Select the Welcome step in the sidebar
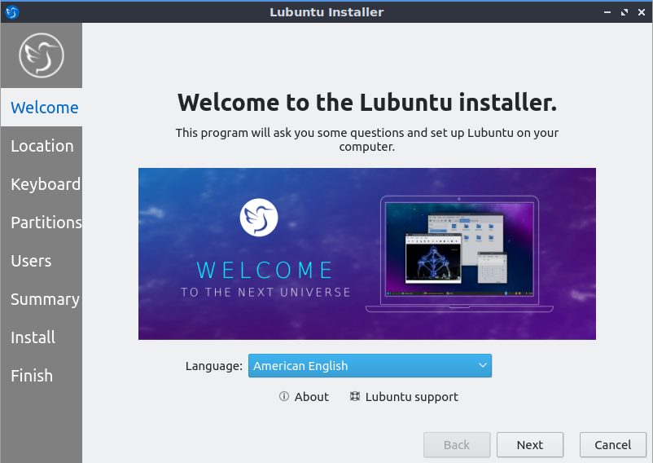This screenshot has height=463, width=653. [x=44, y=108]
